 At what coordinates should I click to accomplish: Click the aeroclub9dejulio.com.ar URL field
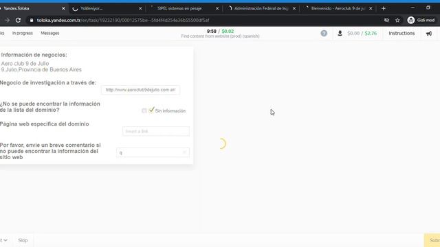[140, 90]
